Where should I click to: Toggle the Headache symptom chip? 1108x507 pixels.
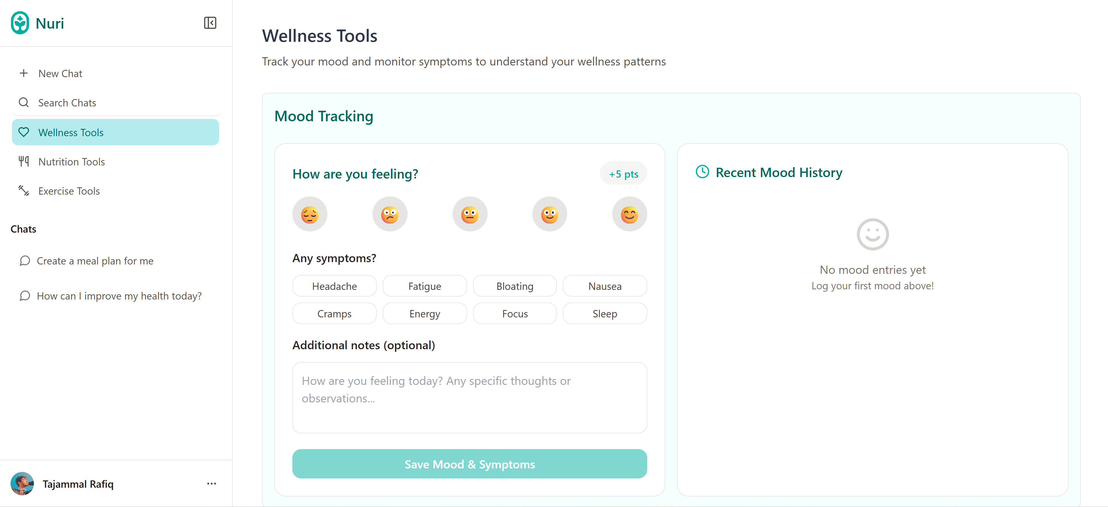334,285
